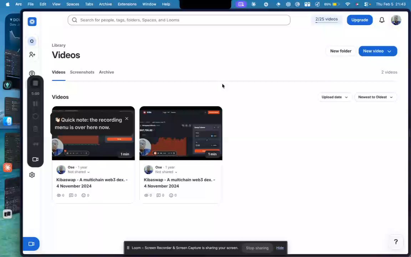Screen dimensions: 411x257
Task: Open the user profile avatar at top right
Action: click(396, 20)
